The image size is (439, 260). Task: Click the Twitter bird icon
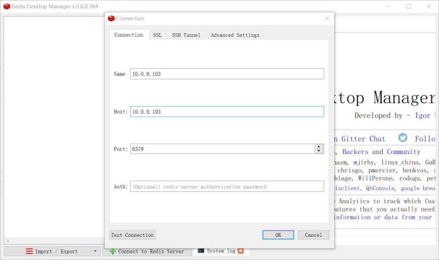402,137
